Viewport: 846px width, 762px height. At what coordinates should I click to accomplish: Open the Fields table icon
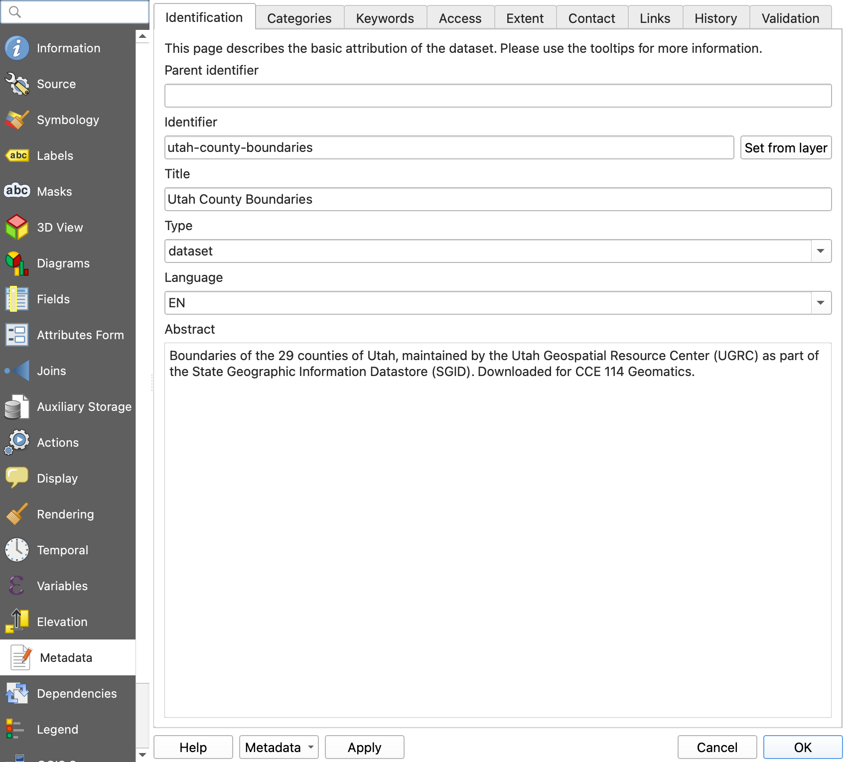17,299
